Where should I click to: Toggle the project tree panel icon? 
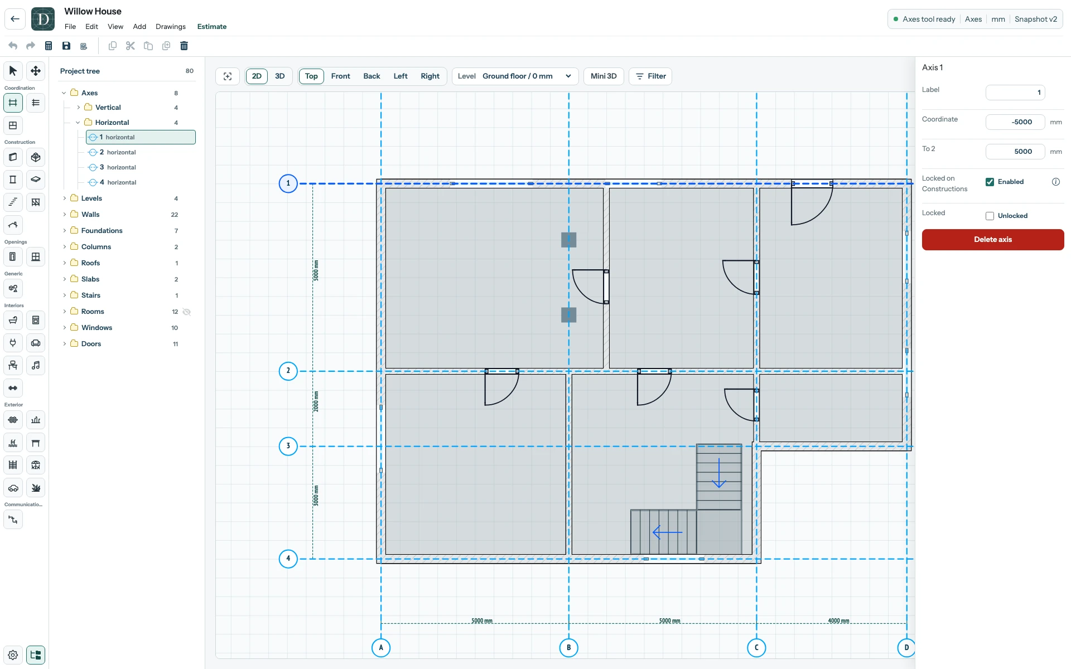click(x=36, y=655)
